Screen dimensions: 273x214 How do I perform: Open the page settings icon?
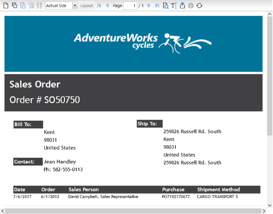(23, 6)
